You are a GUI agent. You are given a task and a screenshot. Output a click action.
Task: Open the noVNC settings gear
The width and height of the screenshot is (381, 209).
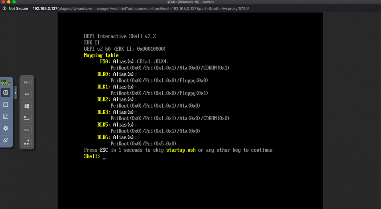[6, 128]
